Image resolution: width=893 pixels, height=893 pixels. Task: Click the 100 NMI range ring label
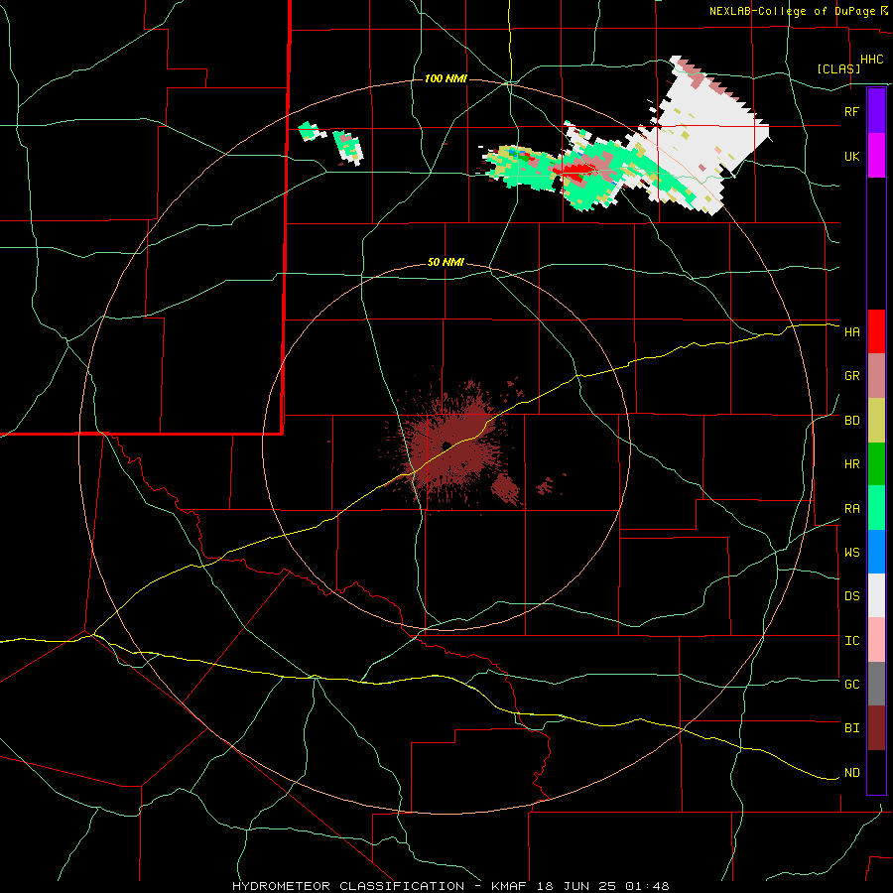[x=446, y=78]
